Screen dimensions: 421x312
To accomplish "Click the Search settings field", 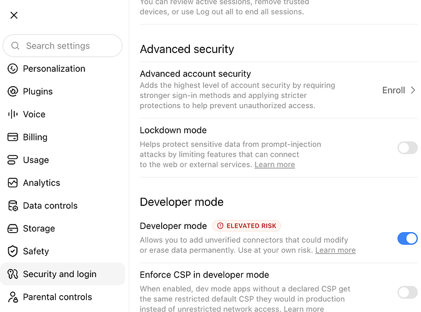I will [x=62, y=46].
